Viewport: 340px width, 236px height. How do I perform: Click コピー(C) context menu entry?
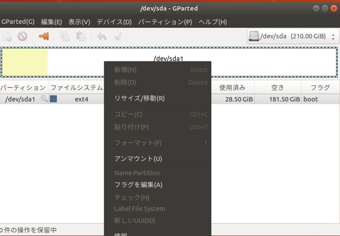click(x=157, y=114)
